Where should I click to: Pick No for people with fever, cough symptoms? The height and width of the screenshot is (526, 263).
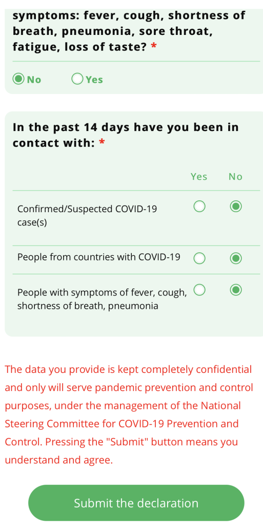point(236,290)
